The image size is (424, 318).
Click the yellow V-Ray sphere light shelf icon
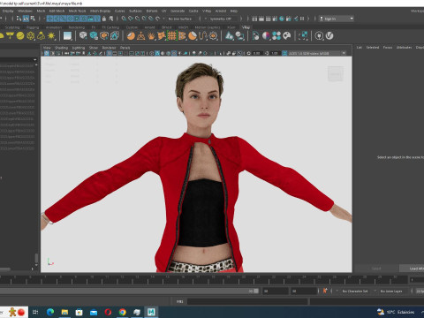coord(20,36)
